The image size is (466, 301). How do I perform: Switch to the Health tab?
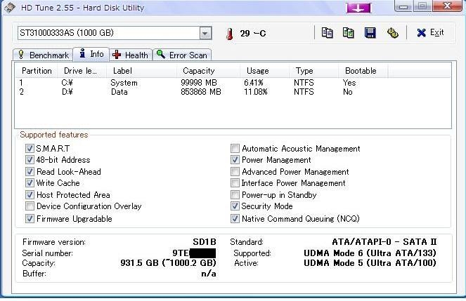[x=131, y=55]
